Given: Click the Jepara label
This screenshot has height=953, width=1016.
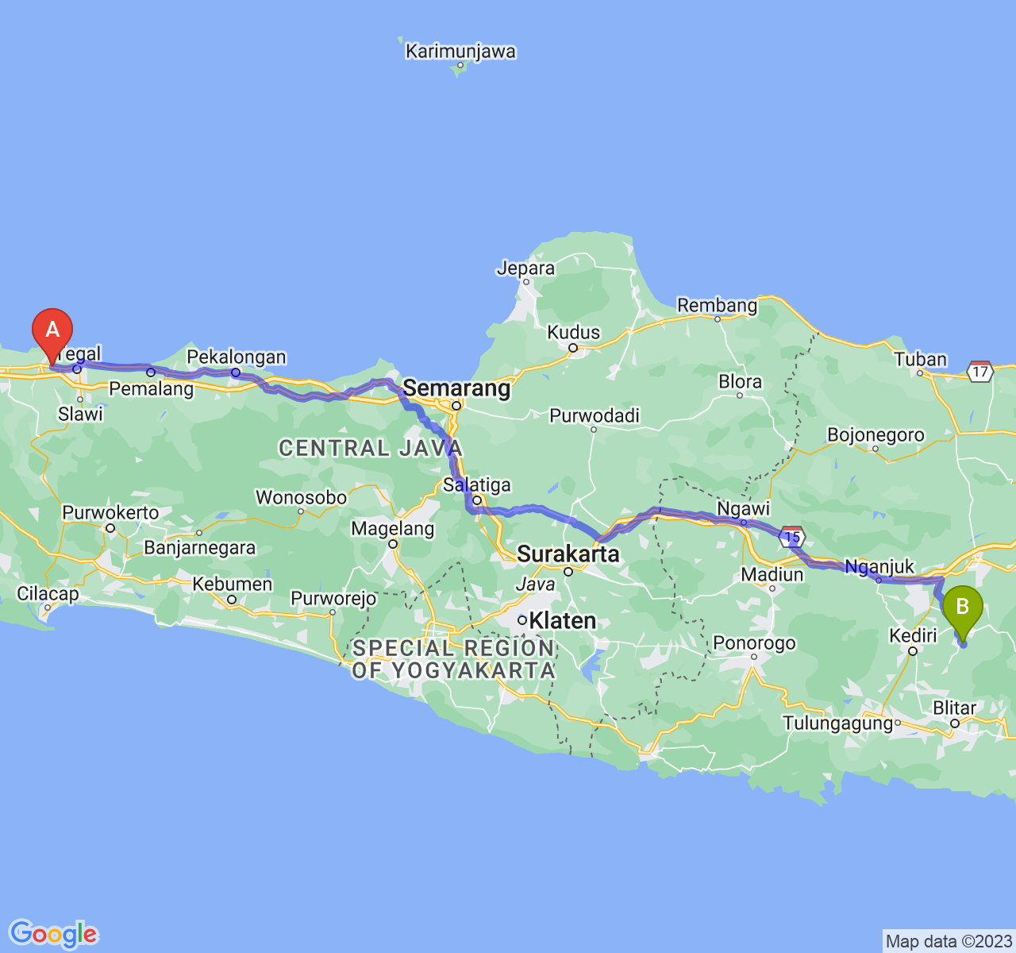Looking at the screenshot, I should pos(525,268).
